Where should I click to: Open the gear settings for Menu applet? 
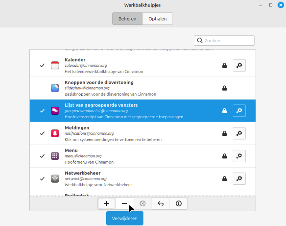(239, 156)
